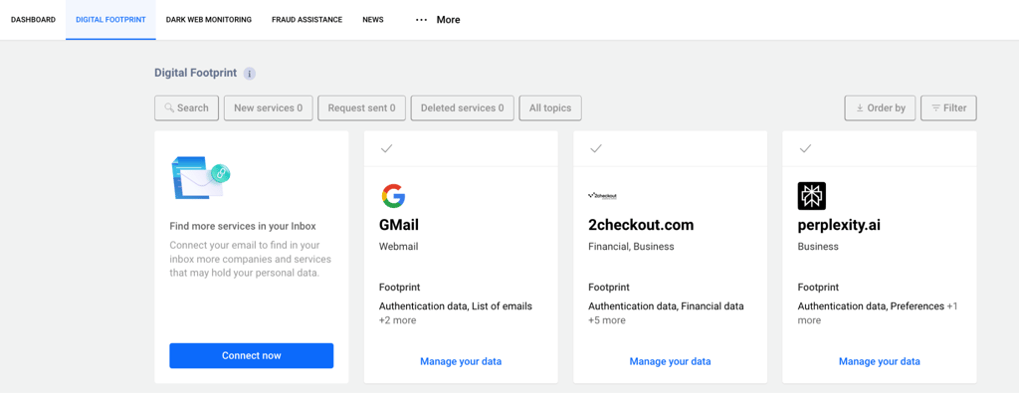The width and height of the screenshot is (1019, 393).
Task: Open the All topics selector
Action: (550, 107)
